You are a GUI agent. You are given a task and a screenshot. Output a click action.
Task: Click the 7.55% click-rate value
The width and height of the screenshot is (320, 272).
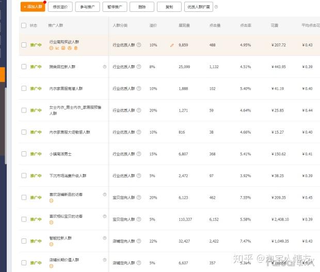pyautogui.click(x=245, y=198)
